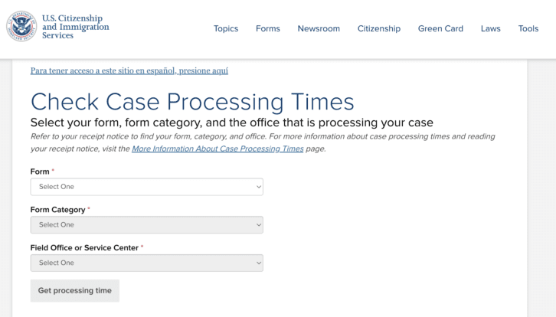Screen dimensions: 556x317
Task: Expand the Form Category dropdown
Action: (x=147, y=225)
